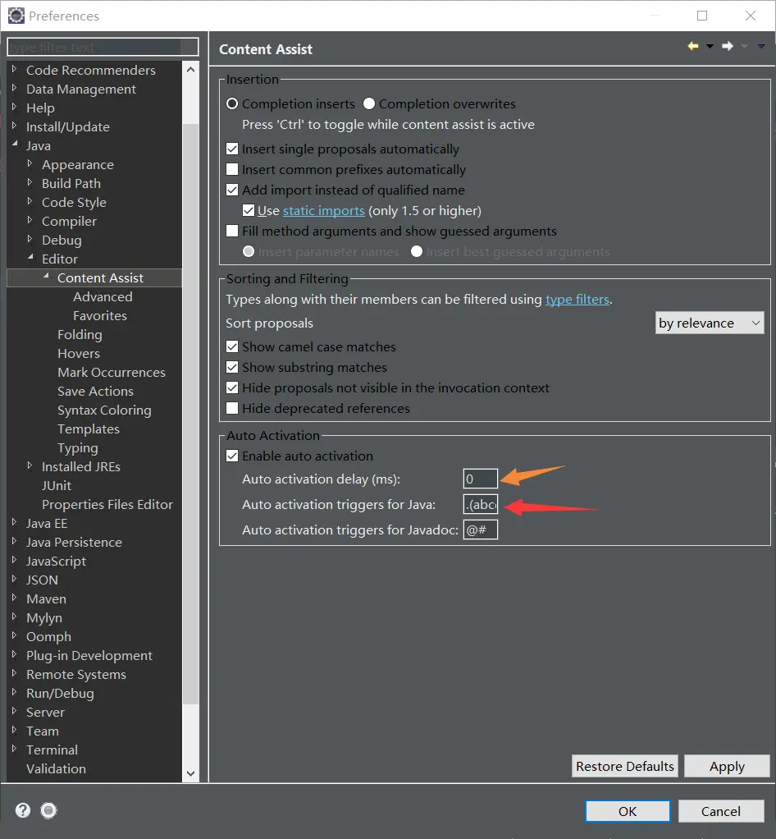776x839 pixels.
Task: Expand the Code Style node
Action: 30,201
